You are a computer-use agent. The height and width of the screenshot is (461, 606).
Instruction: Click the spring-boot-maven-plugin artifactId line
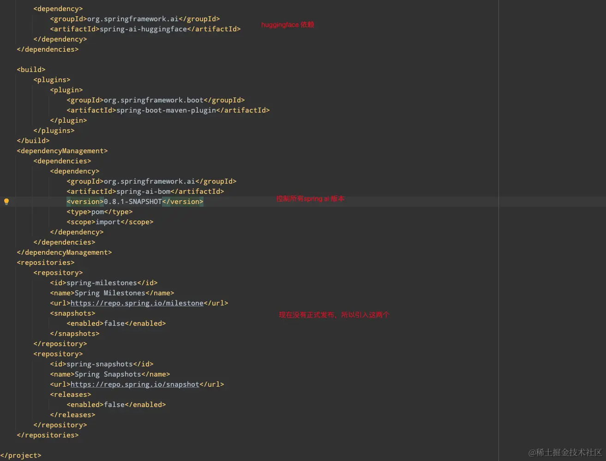168,110
